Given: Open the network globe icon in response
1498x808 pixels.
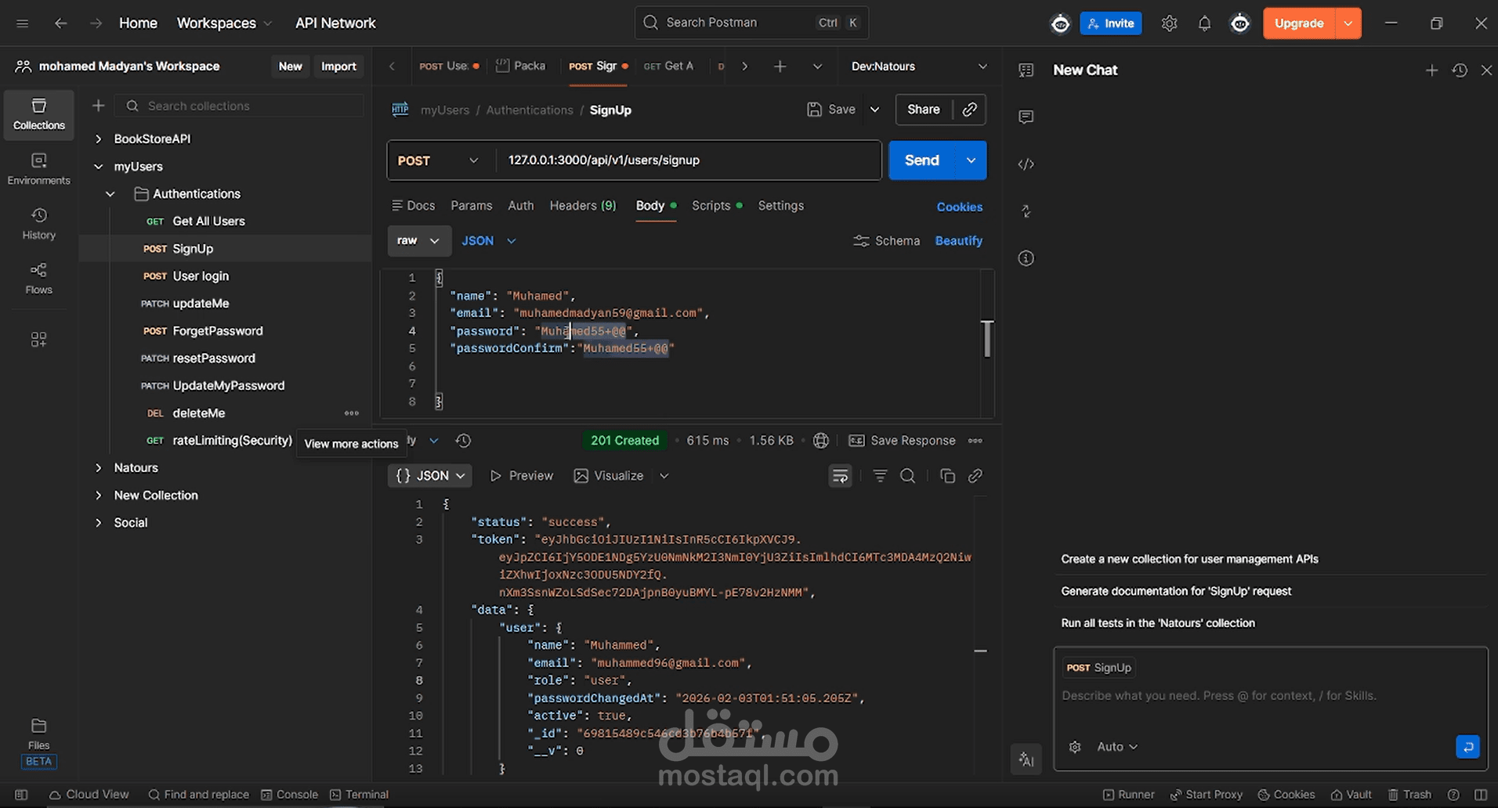Looking at the screenshot, I should point(820,441).
